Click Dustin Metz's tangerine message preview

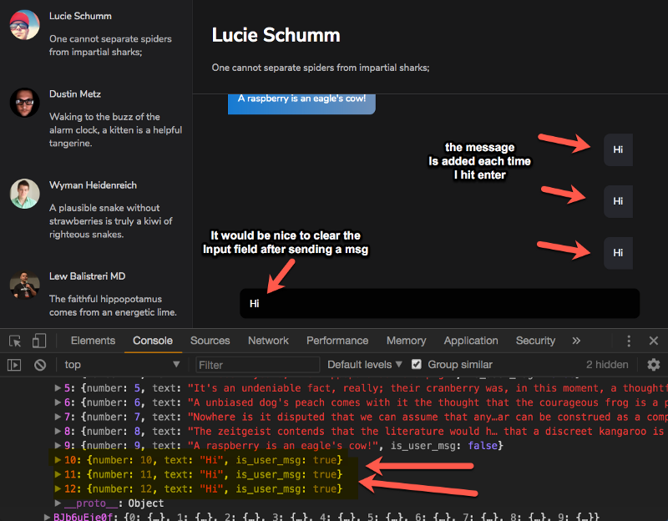(115, 130)
